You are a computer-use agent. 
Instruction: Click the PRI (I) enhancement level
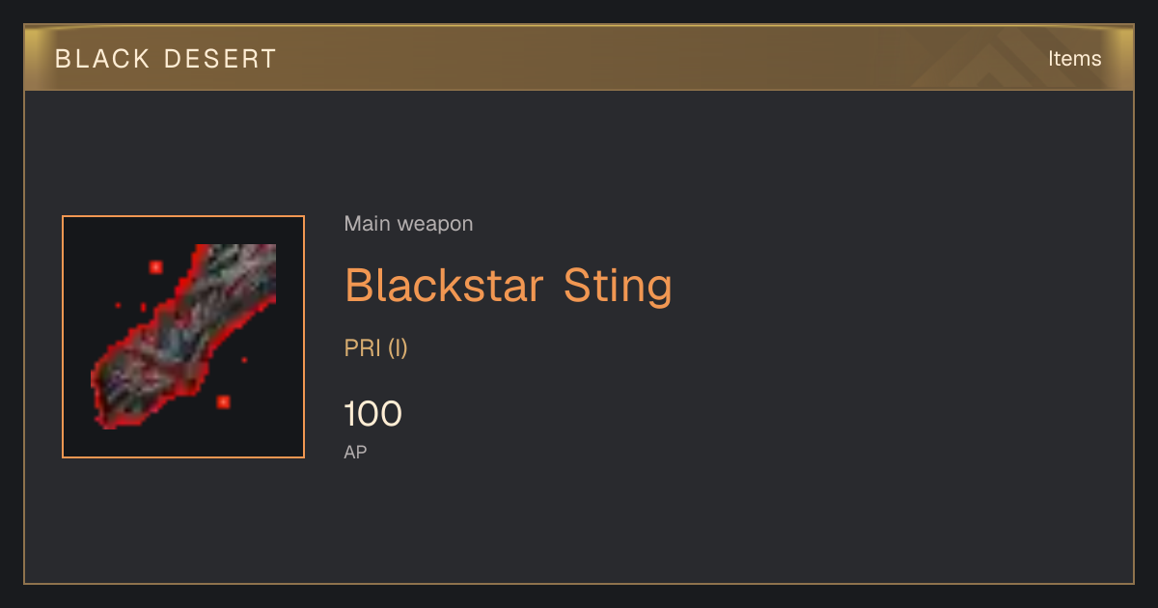tap(376, 348)
